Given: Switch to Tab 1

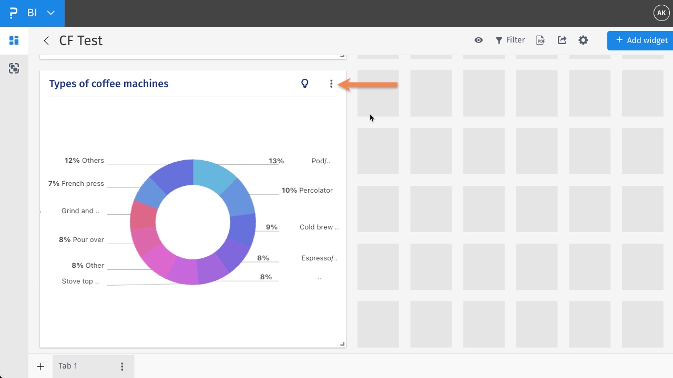Looking at the screenshot, I should point(67,366).
